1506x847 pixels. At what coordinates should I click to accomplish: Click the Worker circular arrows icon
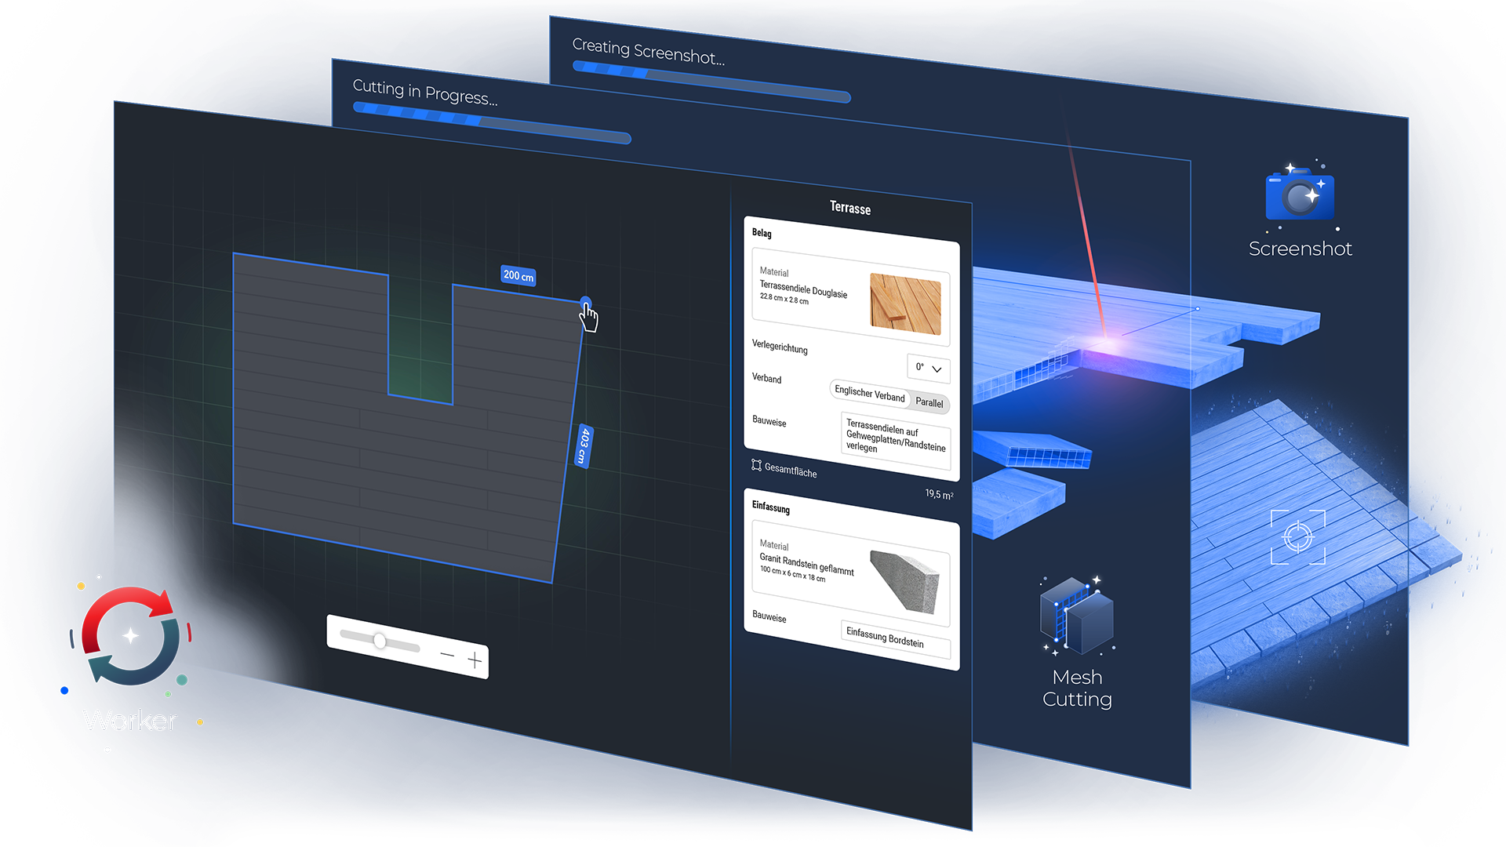(x=130, y=635)
